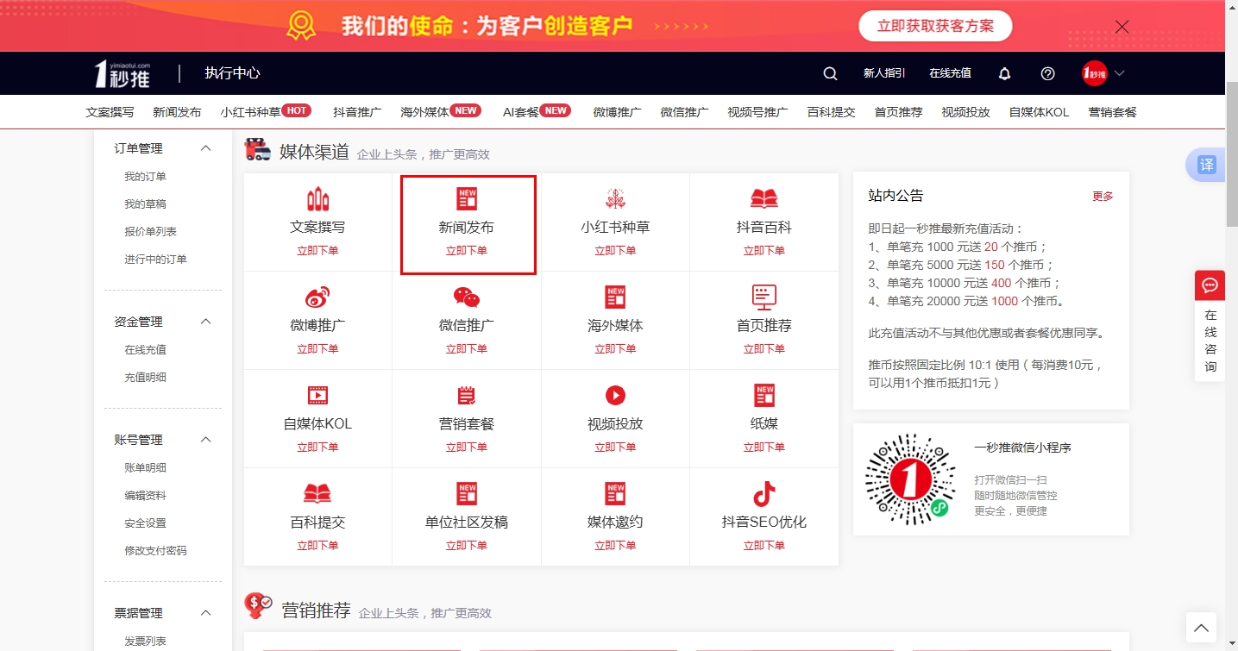Click the 一秒推 mini-program QR code
The image size is (1238, 651).
(910, 479)
